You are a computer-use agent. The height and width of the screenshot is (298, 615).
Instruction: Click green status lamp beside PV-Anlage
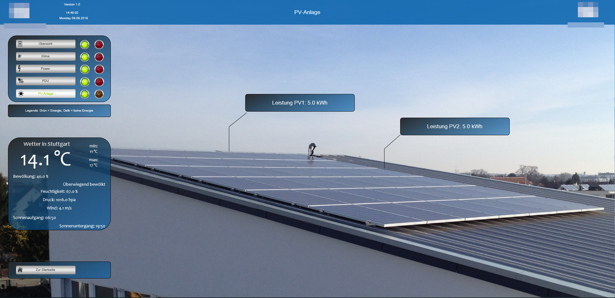click(x=85, y=94)
